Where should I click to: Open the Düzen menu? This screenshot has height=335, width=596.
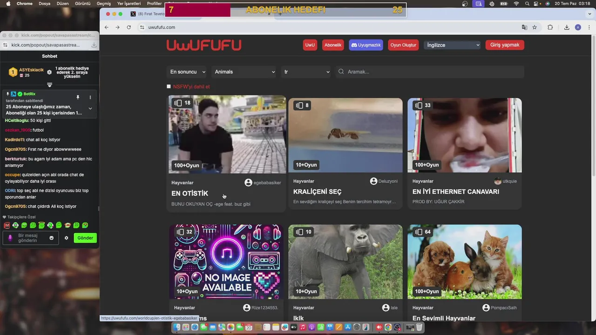click(x=63, y=3)
